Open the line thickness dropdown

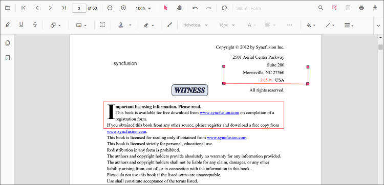349,25
